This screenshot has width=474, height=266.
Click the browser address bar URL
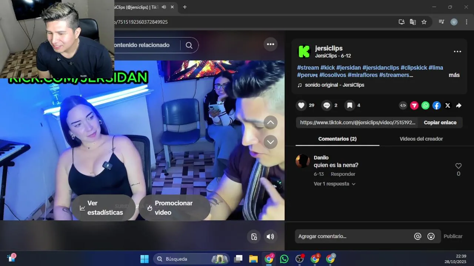tap(141, 22)
